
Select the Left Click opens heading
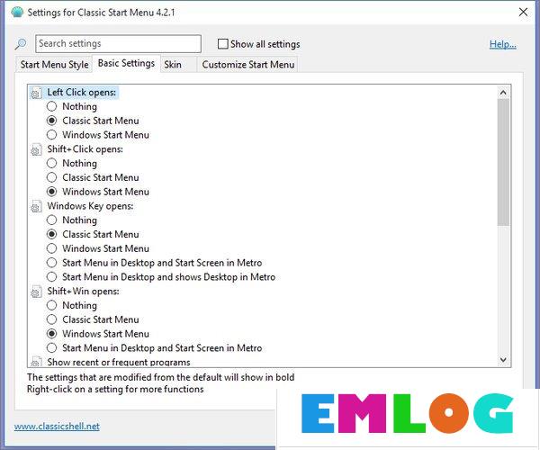(82, 93)
